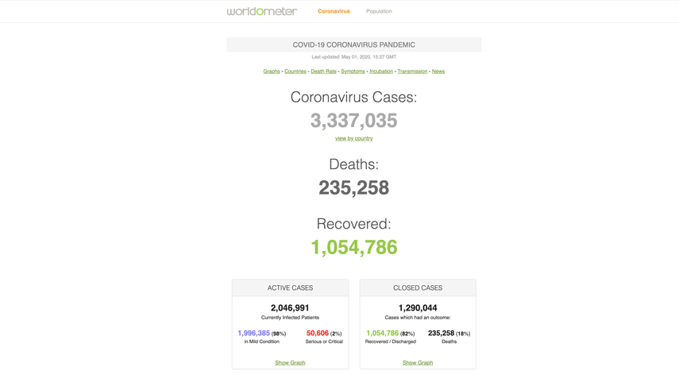Click the 1,290,044 closed cases value
679x374 pixels.
[x=418, y=308]
